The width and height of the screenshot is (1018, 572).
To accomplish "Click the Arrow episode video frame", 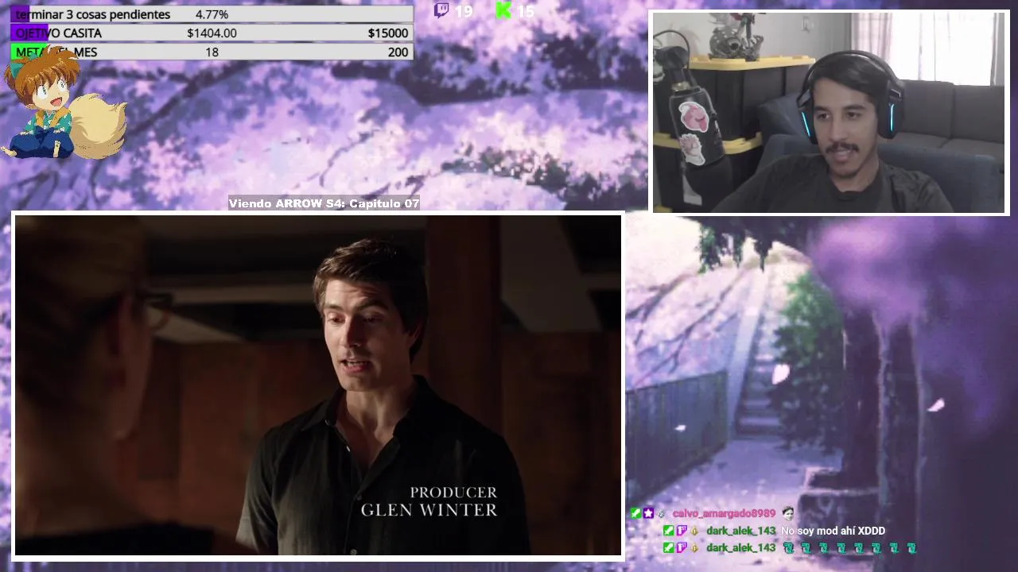I will 317,386.
